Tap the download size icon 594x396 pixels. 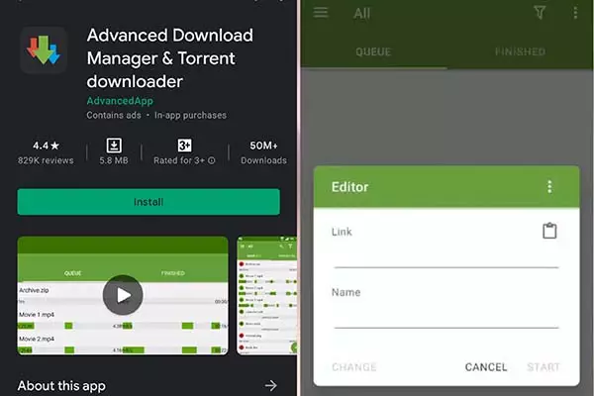coord(112,145)
